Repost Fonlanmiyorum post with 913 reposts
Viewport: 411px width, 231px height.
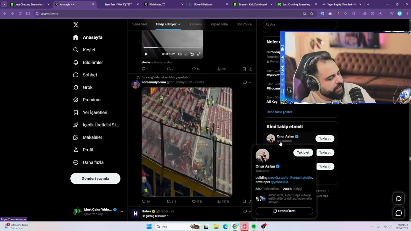[x=171, y=201]
